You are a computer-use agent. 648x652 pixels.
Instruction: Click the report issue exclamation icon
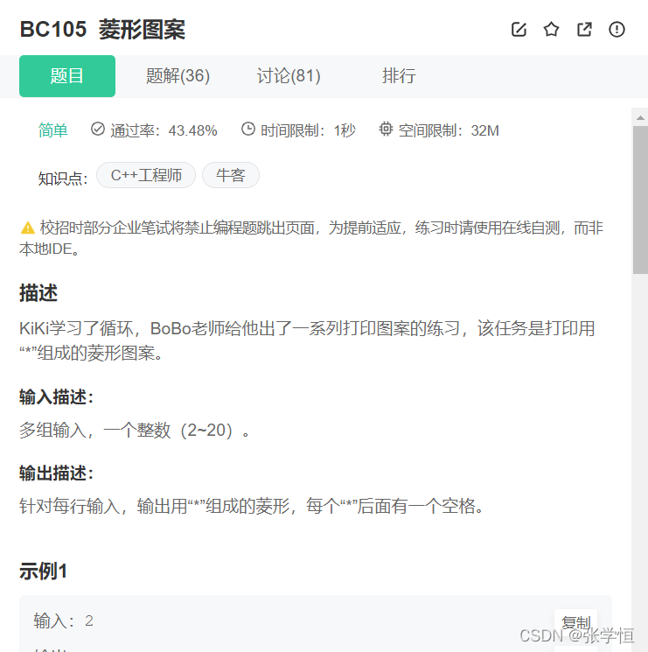click(617, 30)
